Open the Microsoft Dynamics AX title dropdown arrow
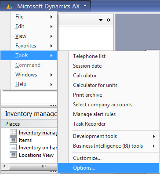The width and height of the screenshot is (160, 174). 85,6
